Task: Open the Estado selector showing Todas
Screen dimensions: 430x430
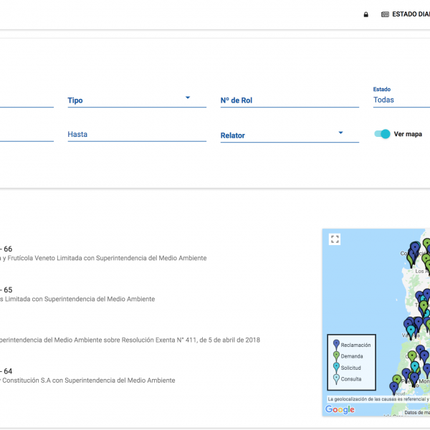Action: point(400,100)
